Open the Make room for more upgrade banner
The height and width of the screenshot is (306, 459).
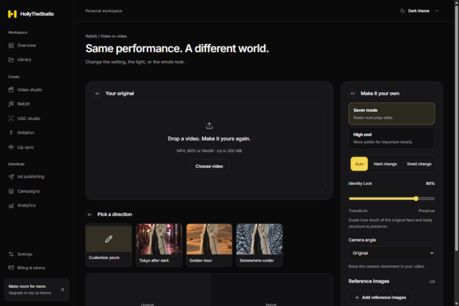tap(37, 290)
